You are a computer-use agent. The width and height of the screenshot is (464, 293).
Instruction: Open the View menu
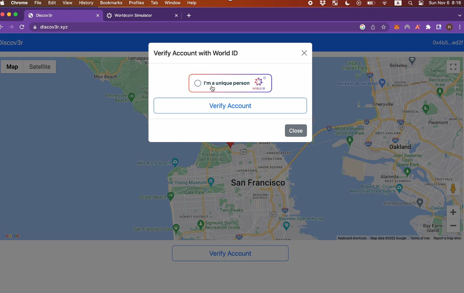67,3
